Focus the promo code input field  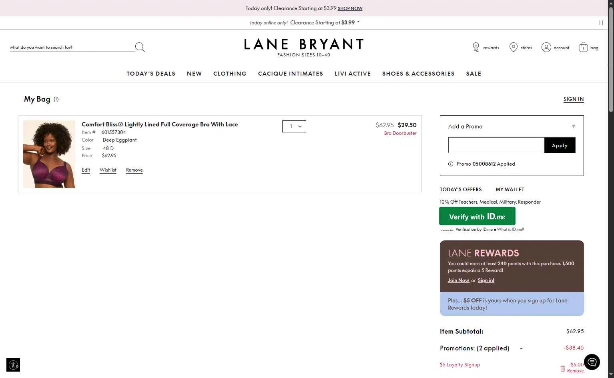[x=496, y=145]
